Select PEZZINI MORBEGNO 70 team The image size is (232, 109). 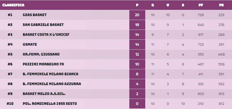[43, 64]
